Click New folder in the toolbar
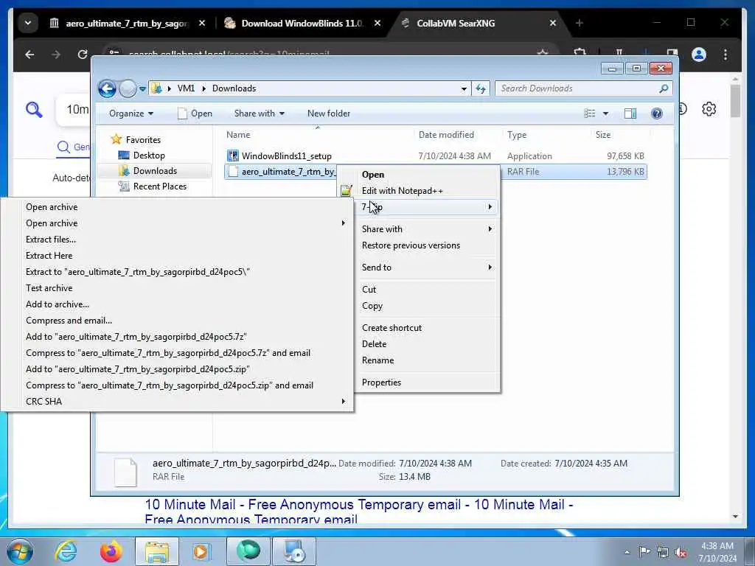Viewport: 755px width, 566px height. [x=329, y=113]
